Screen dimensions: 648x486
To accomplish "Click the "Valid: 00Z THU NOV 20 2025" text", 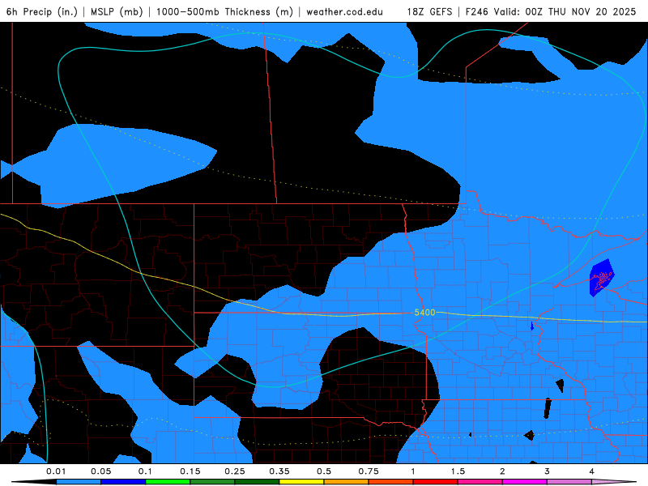I will (565, 11).
